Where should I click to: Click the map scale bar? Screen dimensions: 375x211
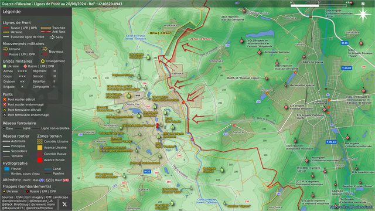319,5
